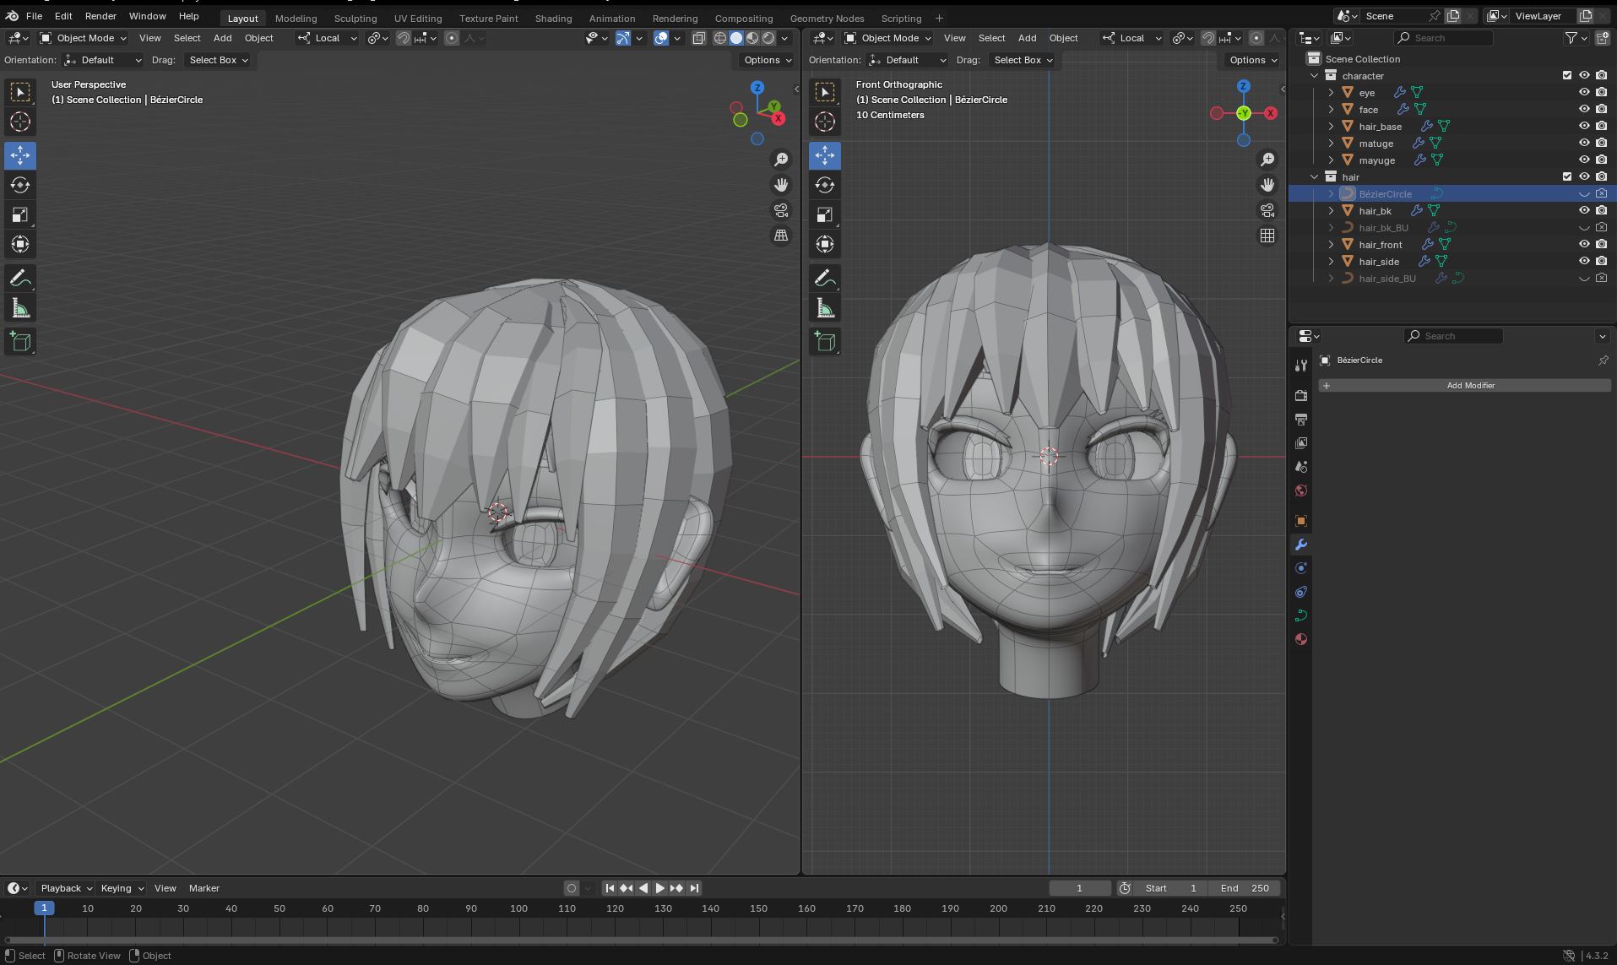Select the Scale tool in left viewport
Viewport: 1617px width, 965px height.
click(20, 214)
